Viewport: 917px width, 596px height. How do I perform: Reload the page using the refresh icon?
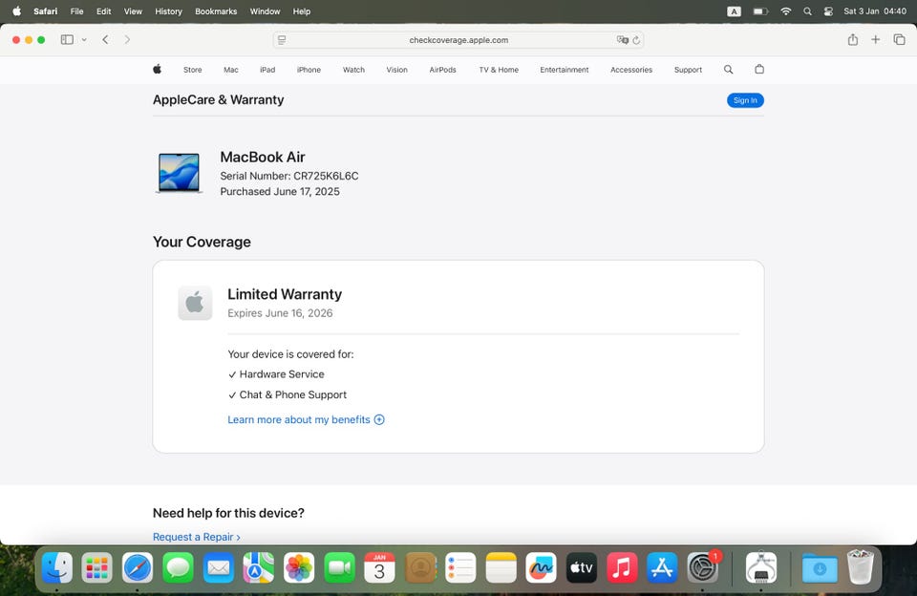click(x=636, y=40)
